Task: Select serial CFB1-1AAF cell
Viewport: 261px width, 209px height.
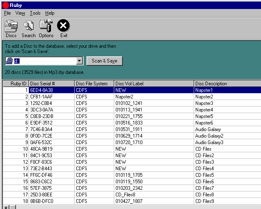Action: point(52,97)
